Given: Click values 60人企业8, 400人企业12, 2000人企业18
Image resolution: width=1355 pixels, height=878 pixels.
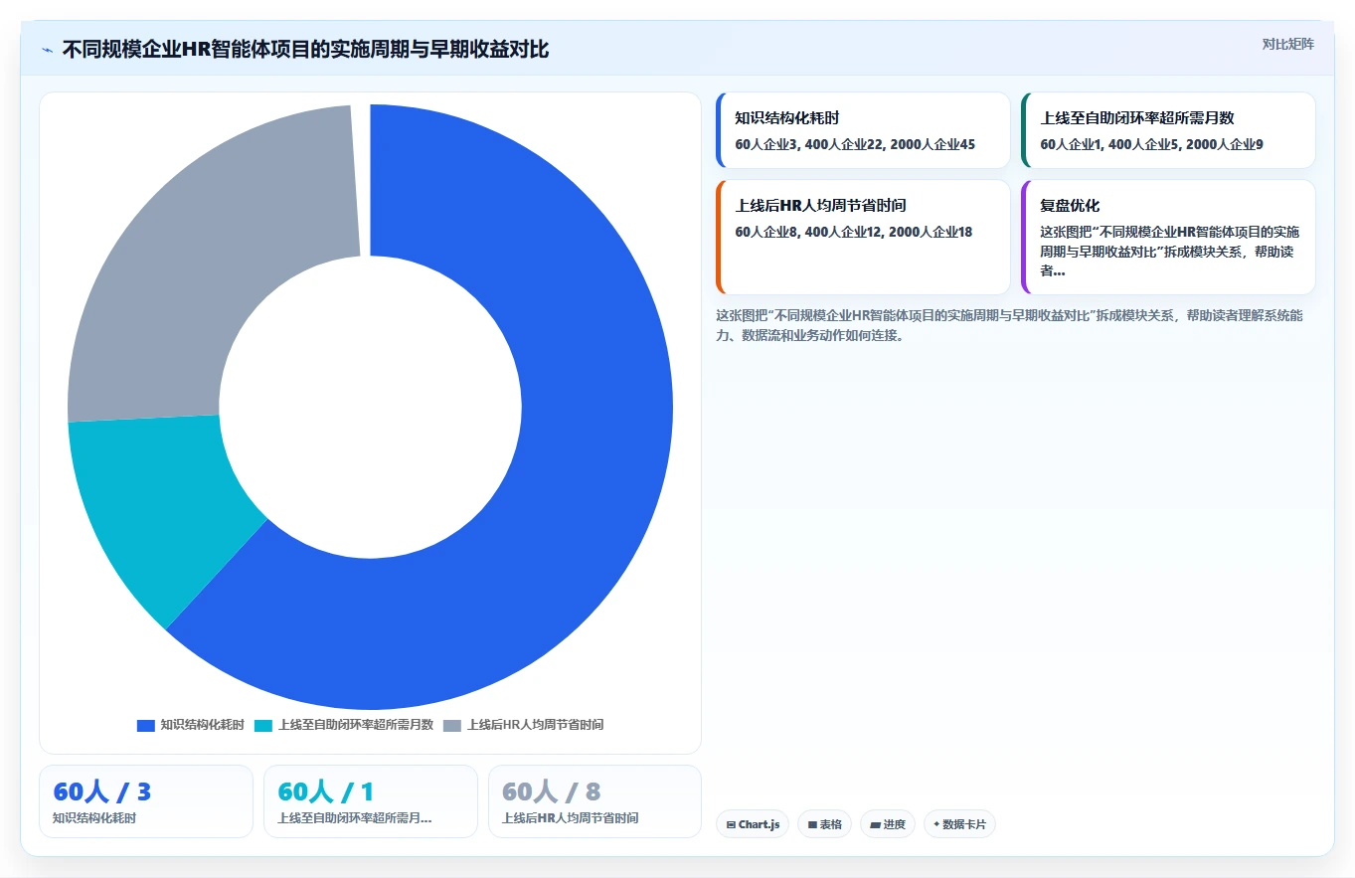Looking at the screenshot, I should coord(853,232).
